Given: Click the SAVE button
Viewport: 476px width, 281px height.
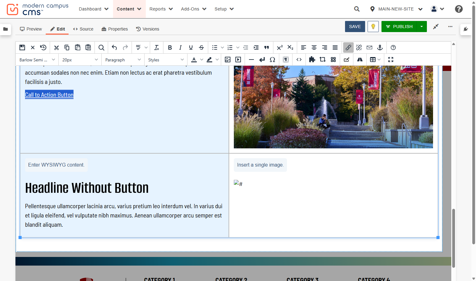Looking at the screenshot, I should tap(355, 27).
